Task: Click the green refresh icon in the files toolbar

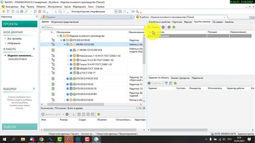Action: (x=98, y=114)
